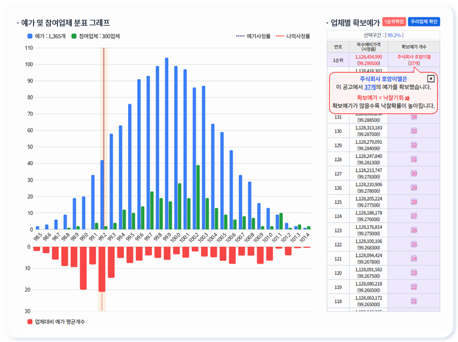The width and height of the screenshot is (458, 342).
Task: Close the 호암이엘 tooltip popup
Action: pyautogui.click(x=430, y=78)
